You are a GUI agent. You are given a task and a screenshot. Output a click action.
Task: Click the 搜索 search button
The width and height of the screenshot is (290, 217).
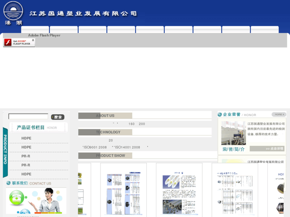[58, 117]
